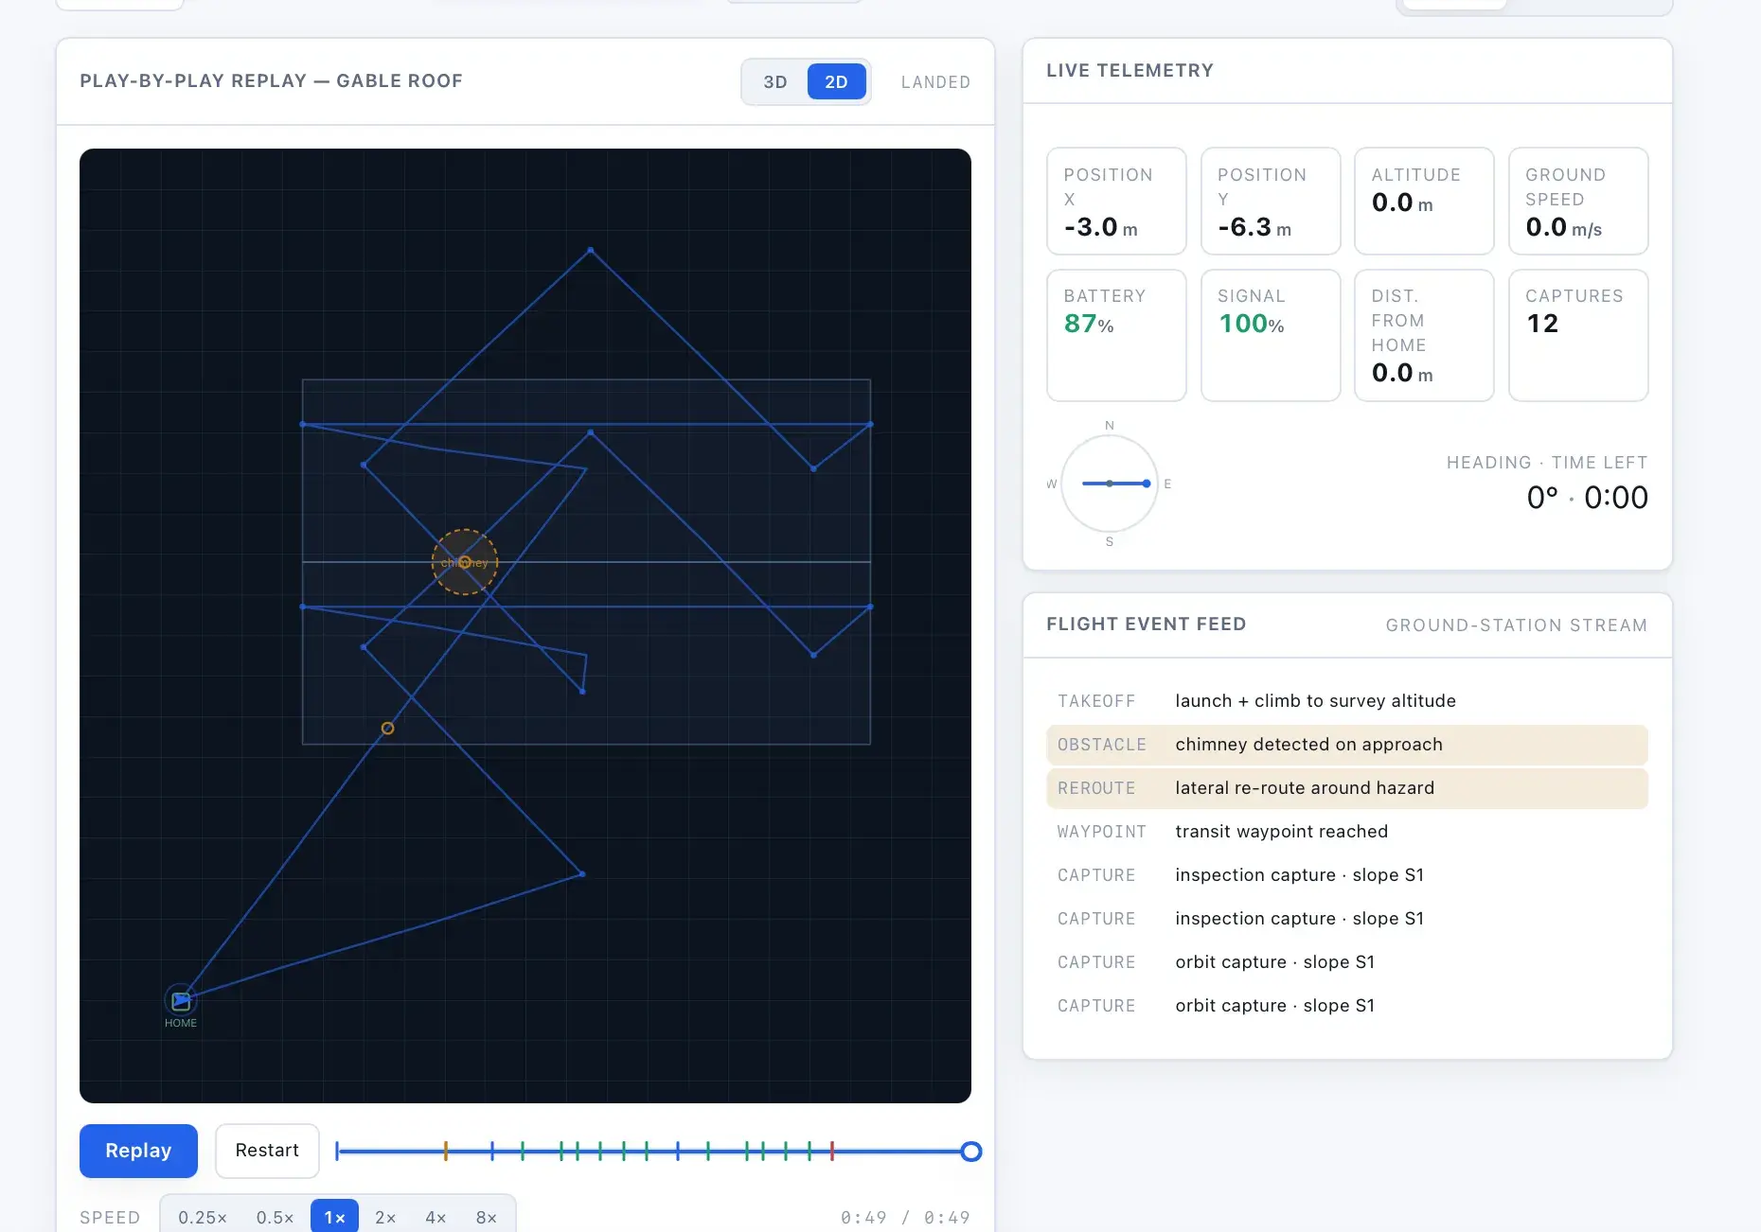
Task: Open the Battery 87% telemetry card
Action: pos(1116,335)
